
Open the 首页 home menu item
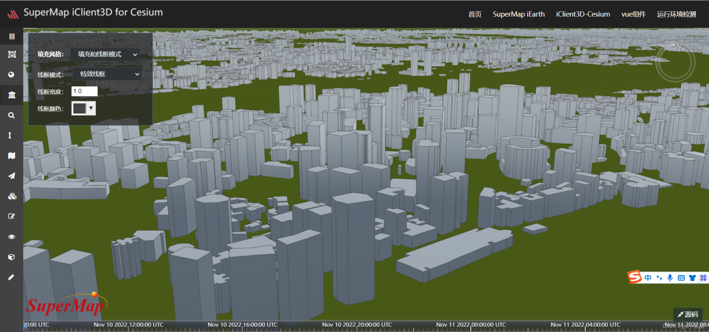[x=475, y=14]
